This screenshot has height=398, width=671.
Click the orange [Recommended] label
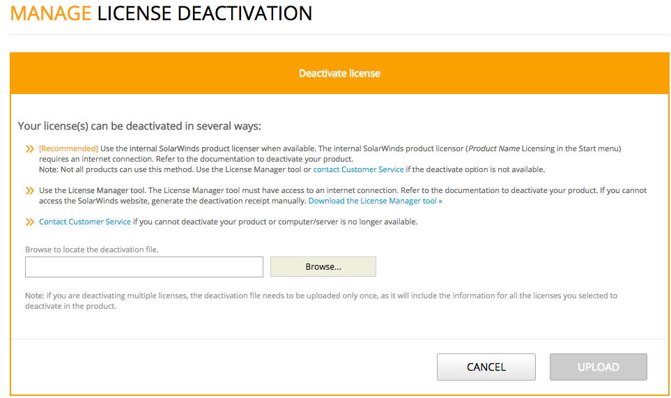tap(68, 148)
